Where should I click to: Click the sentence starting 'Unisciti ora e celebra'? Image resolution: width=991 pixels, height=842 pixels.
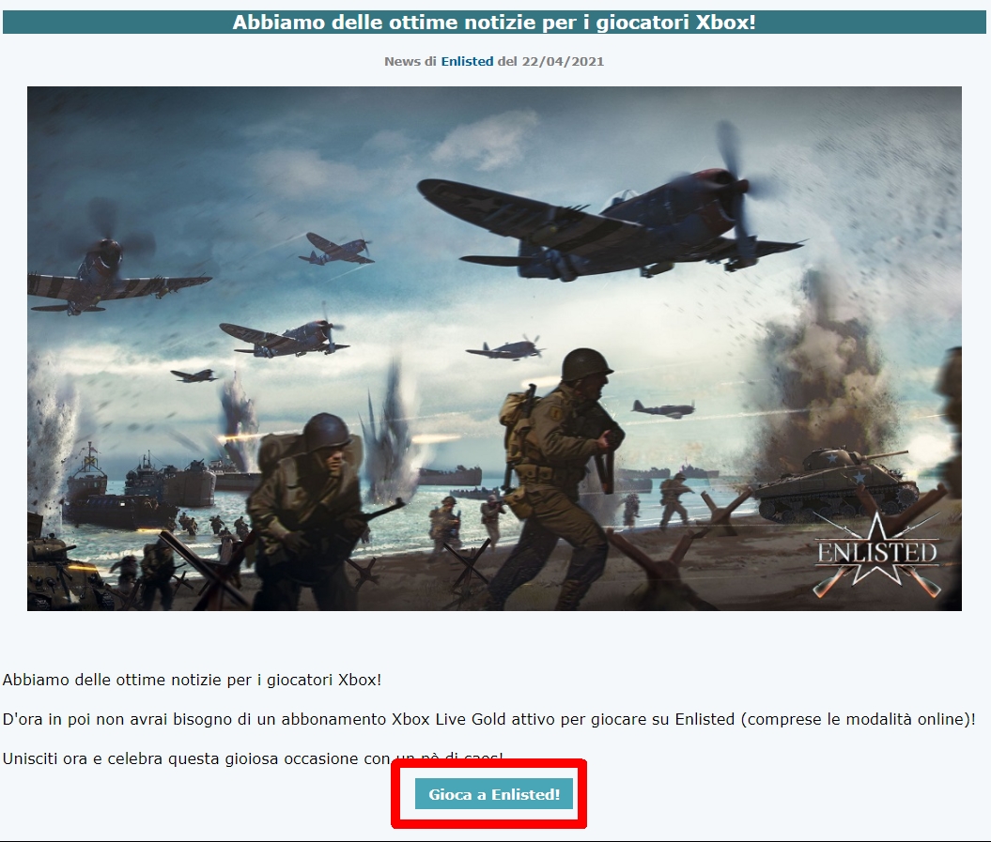(253, 758)
